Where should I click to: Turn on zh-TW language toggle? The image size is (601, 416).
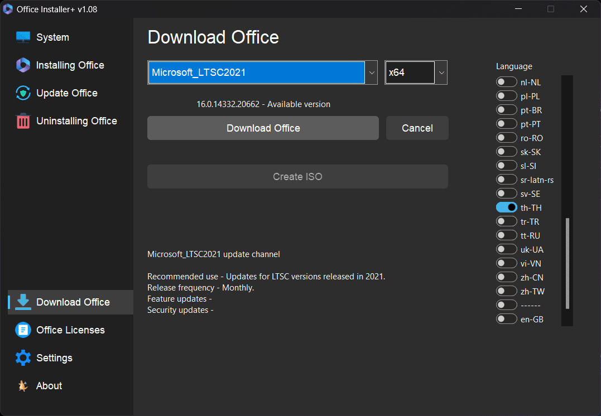(506, 291)
